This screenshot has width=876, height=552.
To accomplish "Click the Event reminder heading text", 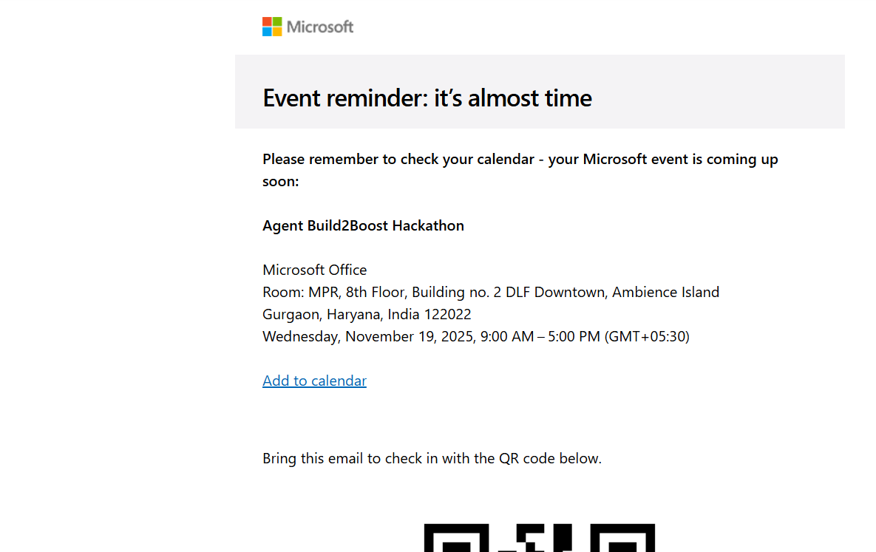I will click(427, 98).
